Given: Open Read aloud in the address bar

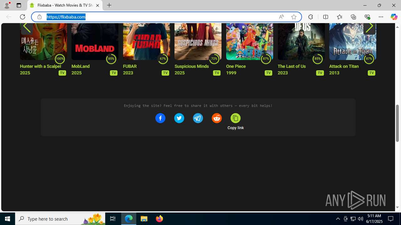Looking at the screenshot, I should coord(281,17).
